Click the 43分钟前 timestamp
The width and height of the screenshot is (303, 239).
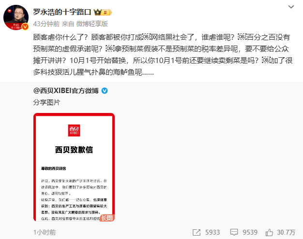coord(46,24)
